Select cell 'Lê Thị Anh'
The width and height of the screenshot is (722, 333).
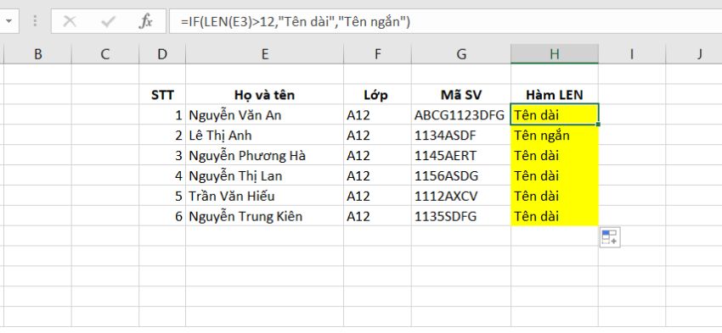(x=264, y=135)
